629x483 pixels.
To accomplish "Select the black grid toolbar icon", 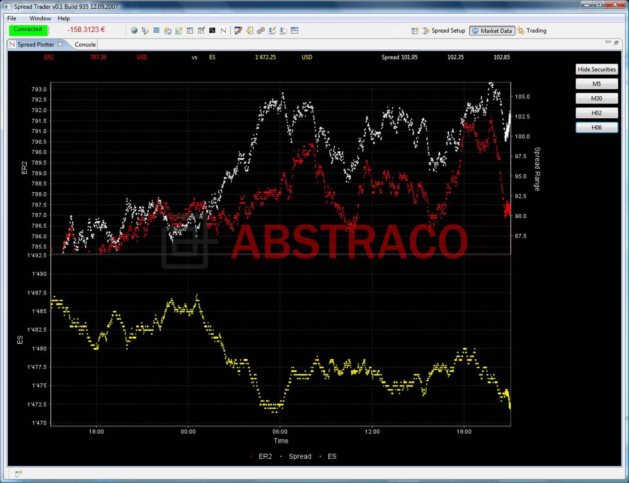I will coord(212,30).
